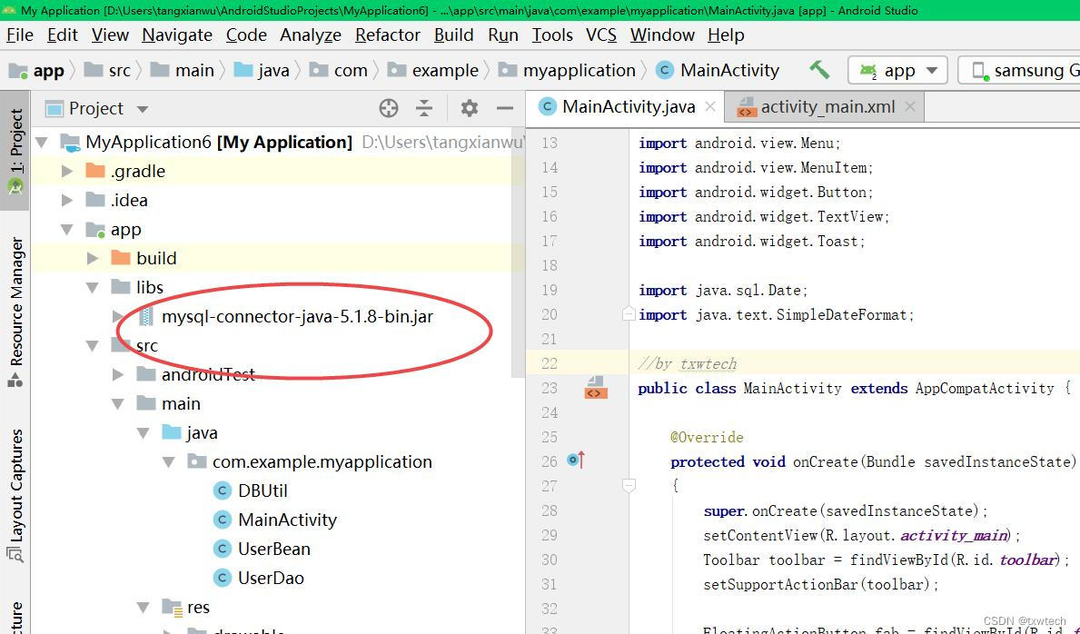Close the activity_main.xml tab
This screenshot has width=1080, height=634.
(910, 107)
